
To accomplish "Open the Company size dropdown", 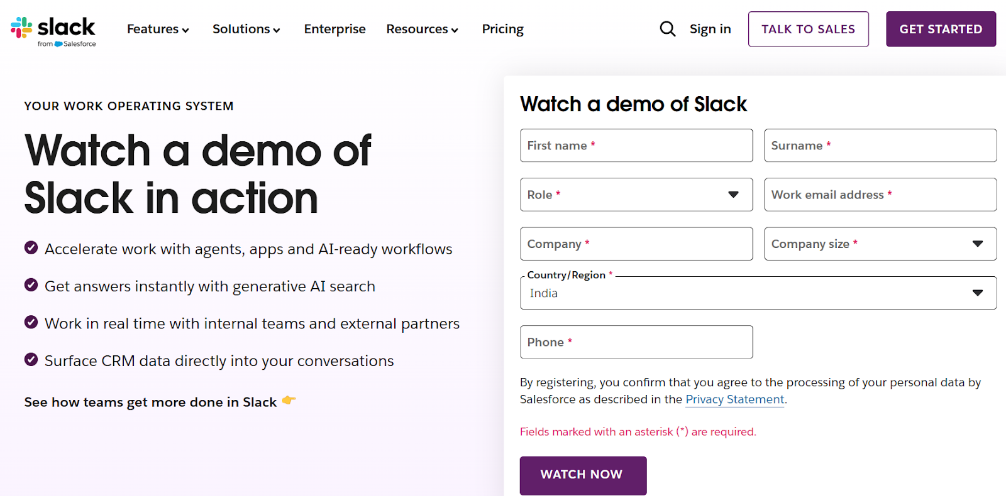I will point(880,244).
